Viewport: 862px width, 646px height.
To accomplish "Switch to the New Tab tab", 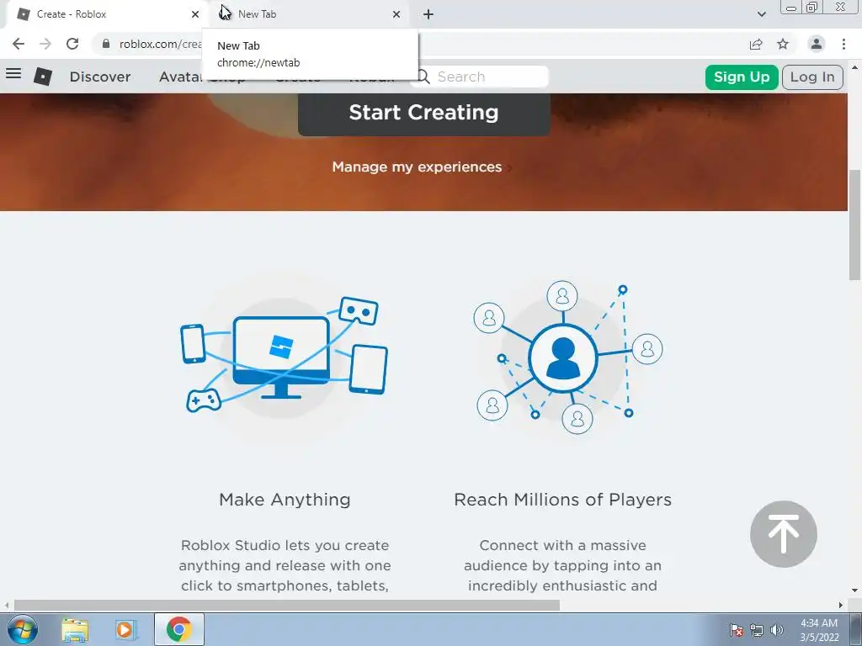I will click(x=308, y=14).
